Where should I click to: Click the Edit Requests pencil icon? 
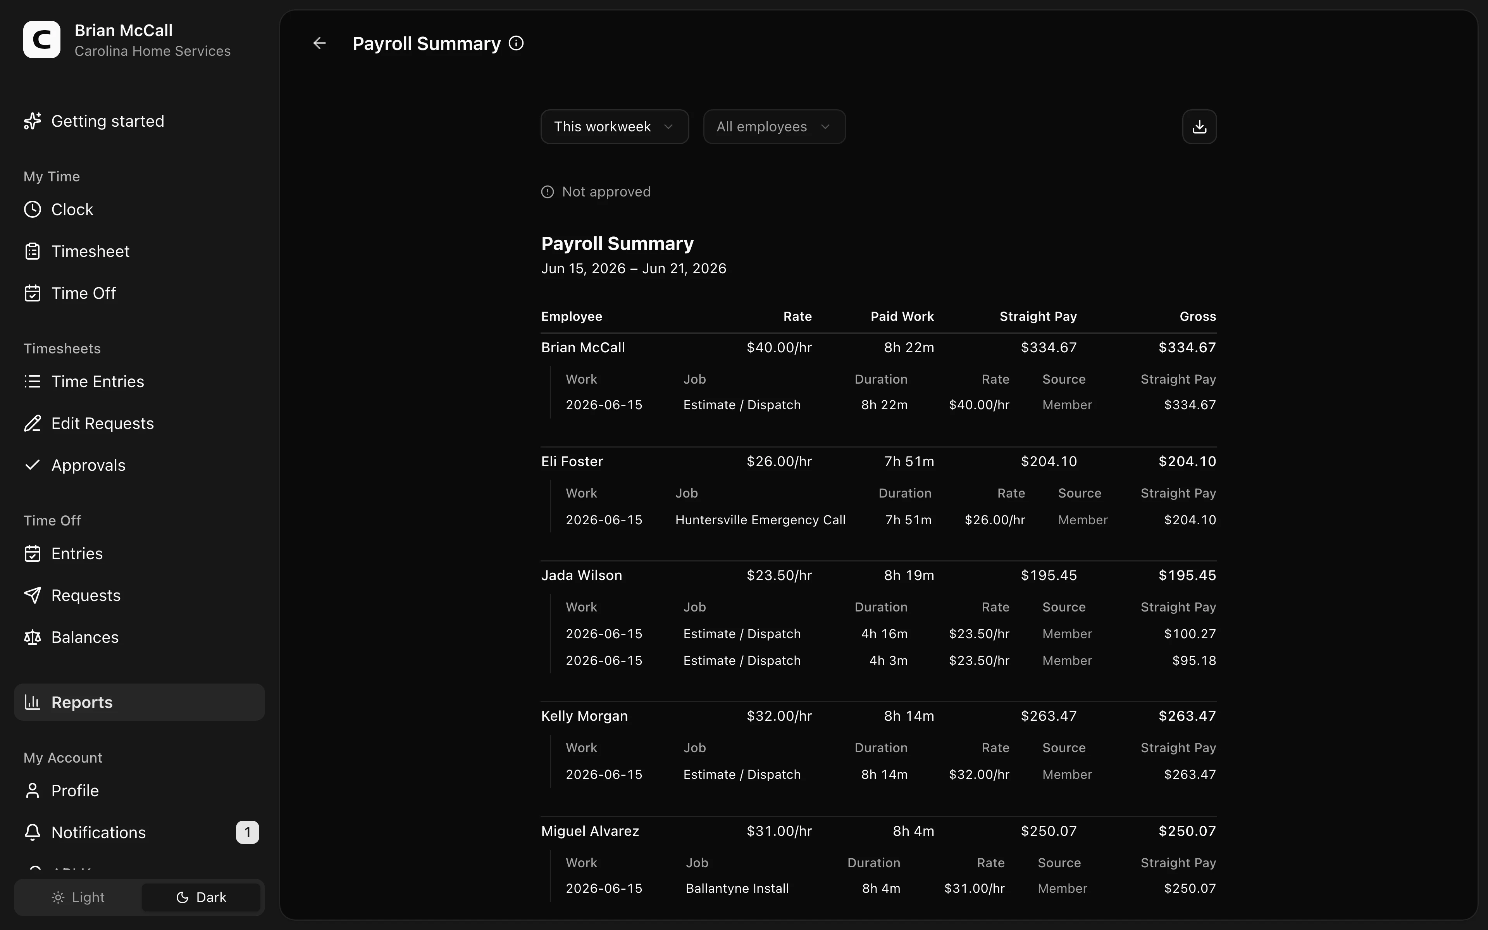33,423
